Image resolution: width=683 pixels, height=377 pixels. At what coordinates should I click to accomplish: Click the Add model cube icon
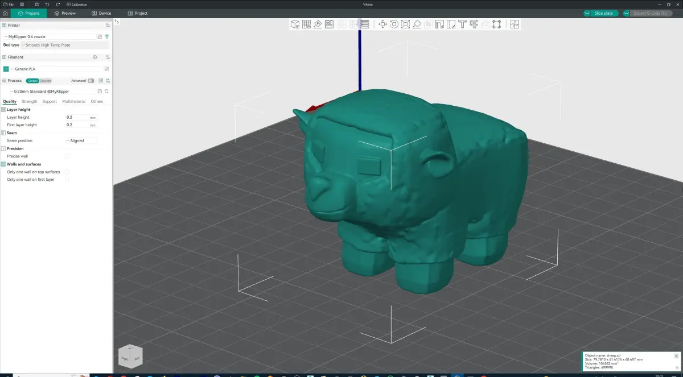coord(294,24)
